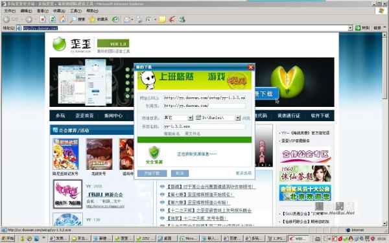Click the 歪歪 green logo on webpage
This screenshot has height=243, width=389.
pos(59,44)
